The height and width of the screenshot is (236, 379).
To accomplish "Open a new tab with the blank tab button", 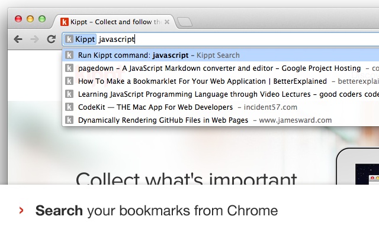I will 185,22.
